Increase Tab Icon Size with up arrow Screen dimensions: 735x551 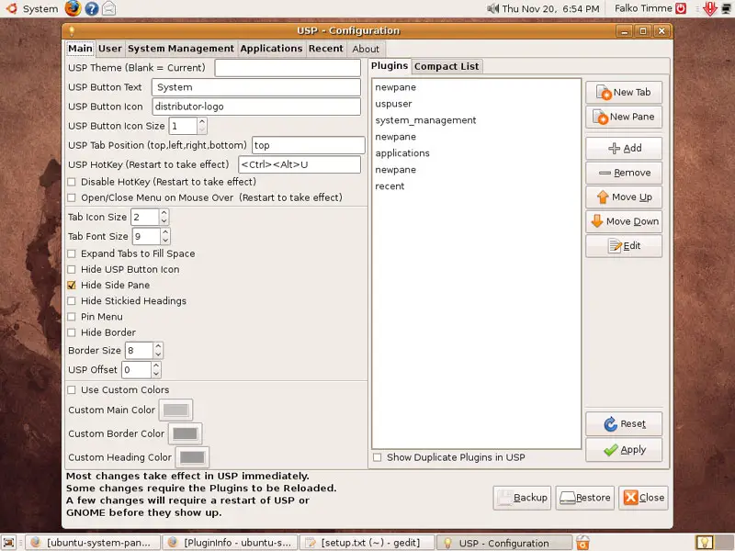point(164,213)
